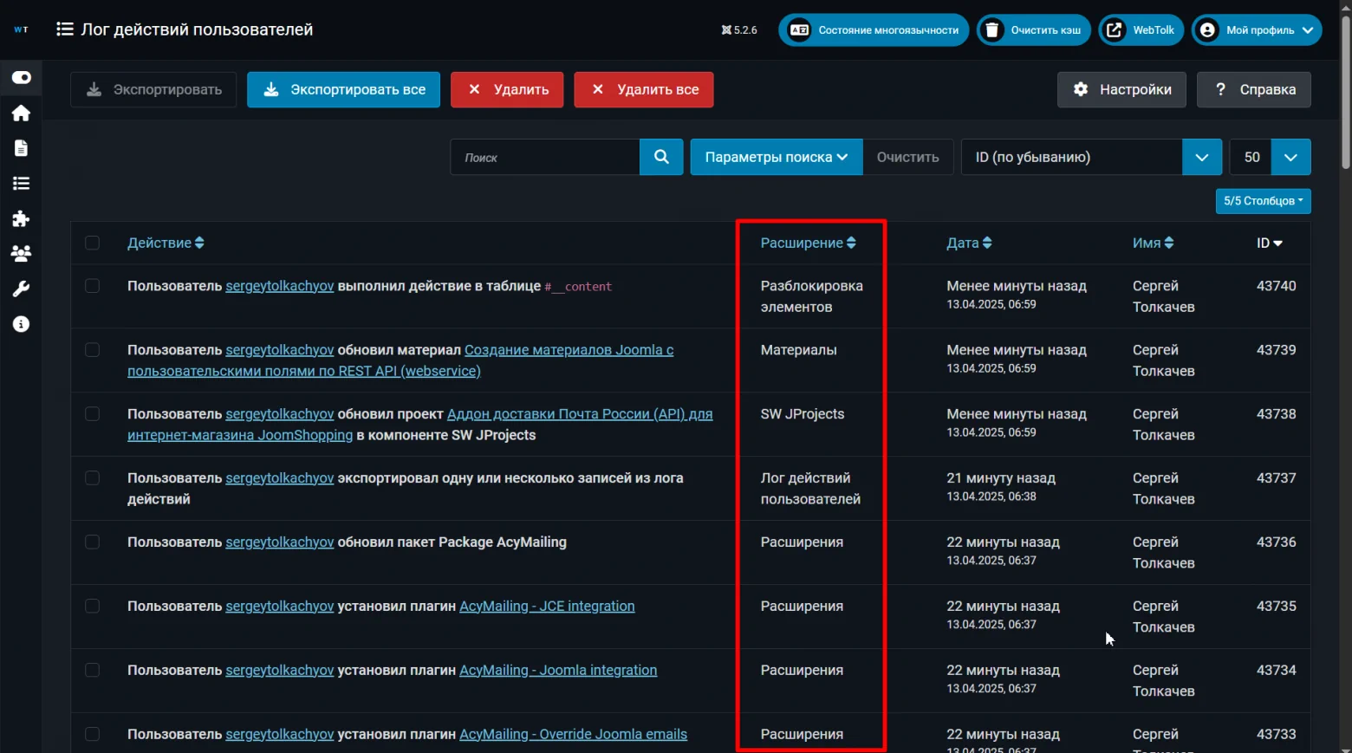The width and height of the screenshot is (1352, 753).
Task: Click the red Удалить button
Action: [507, 89]
